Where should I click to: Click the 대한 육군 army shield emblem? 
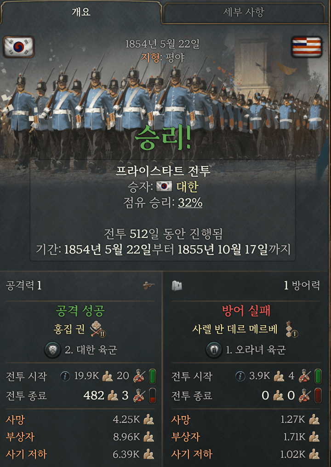[53, 350]
